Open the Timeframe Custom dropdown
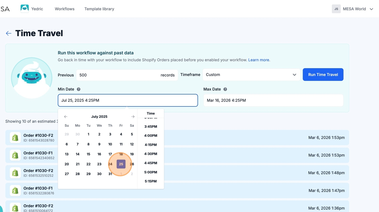This screenshot has height=212, width=379. coord(251,75)
